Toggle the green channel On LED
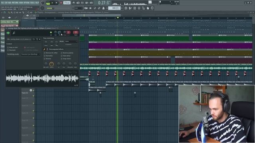This screenshot has height=143, width=255. 51,33
